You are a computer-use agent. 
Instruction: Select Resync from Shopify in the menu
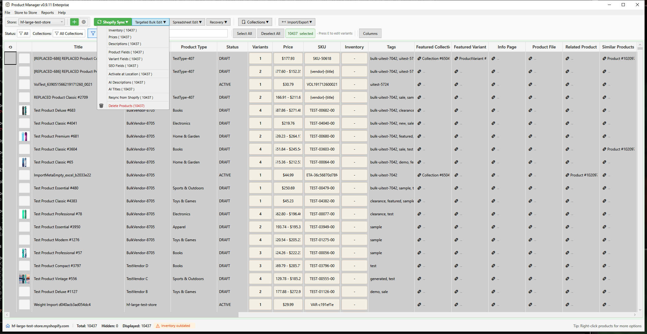[130, 97]
